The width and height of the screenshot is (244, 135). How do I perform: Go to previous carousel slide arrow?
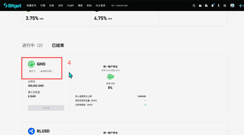(x=17, y=14)
